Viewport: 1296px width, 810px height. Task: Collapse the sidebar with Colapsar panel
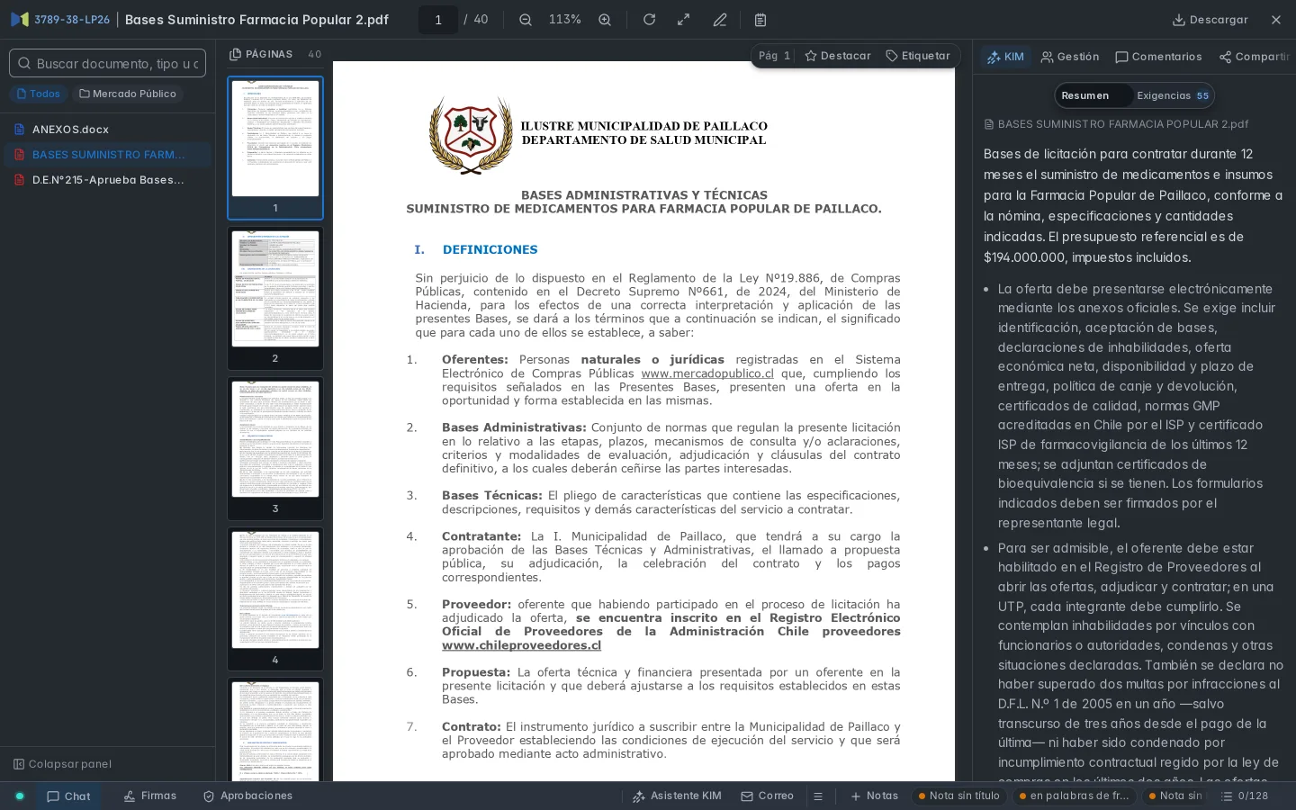(x=63, y=764)
